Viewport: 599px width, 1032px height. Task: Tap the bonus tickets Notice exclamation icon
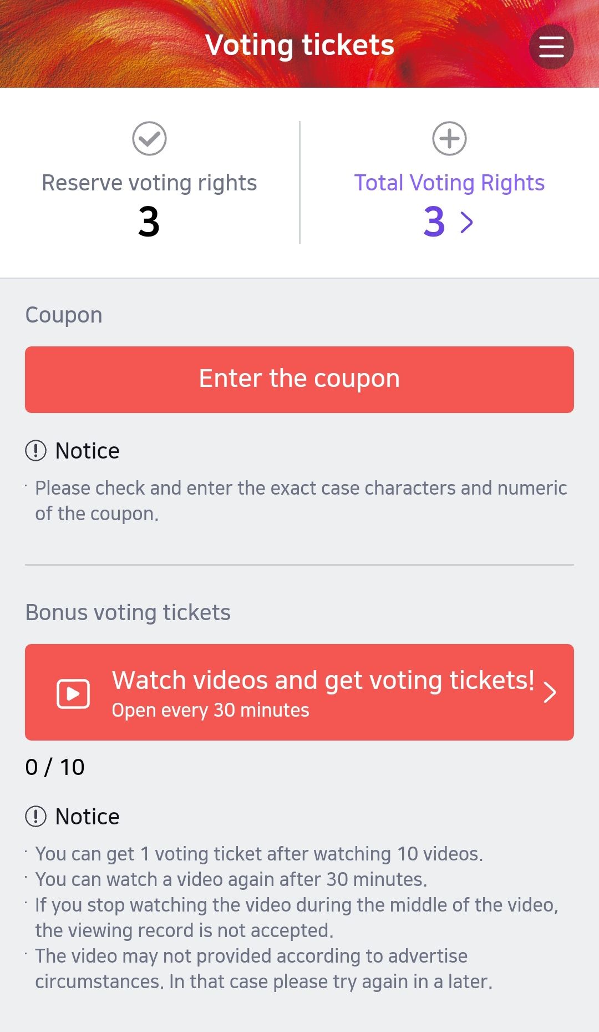pyautogui.click(x=36, y=817)
